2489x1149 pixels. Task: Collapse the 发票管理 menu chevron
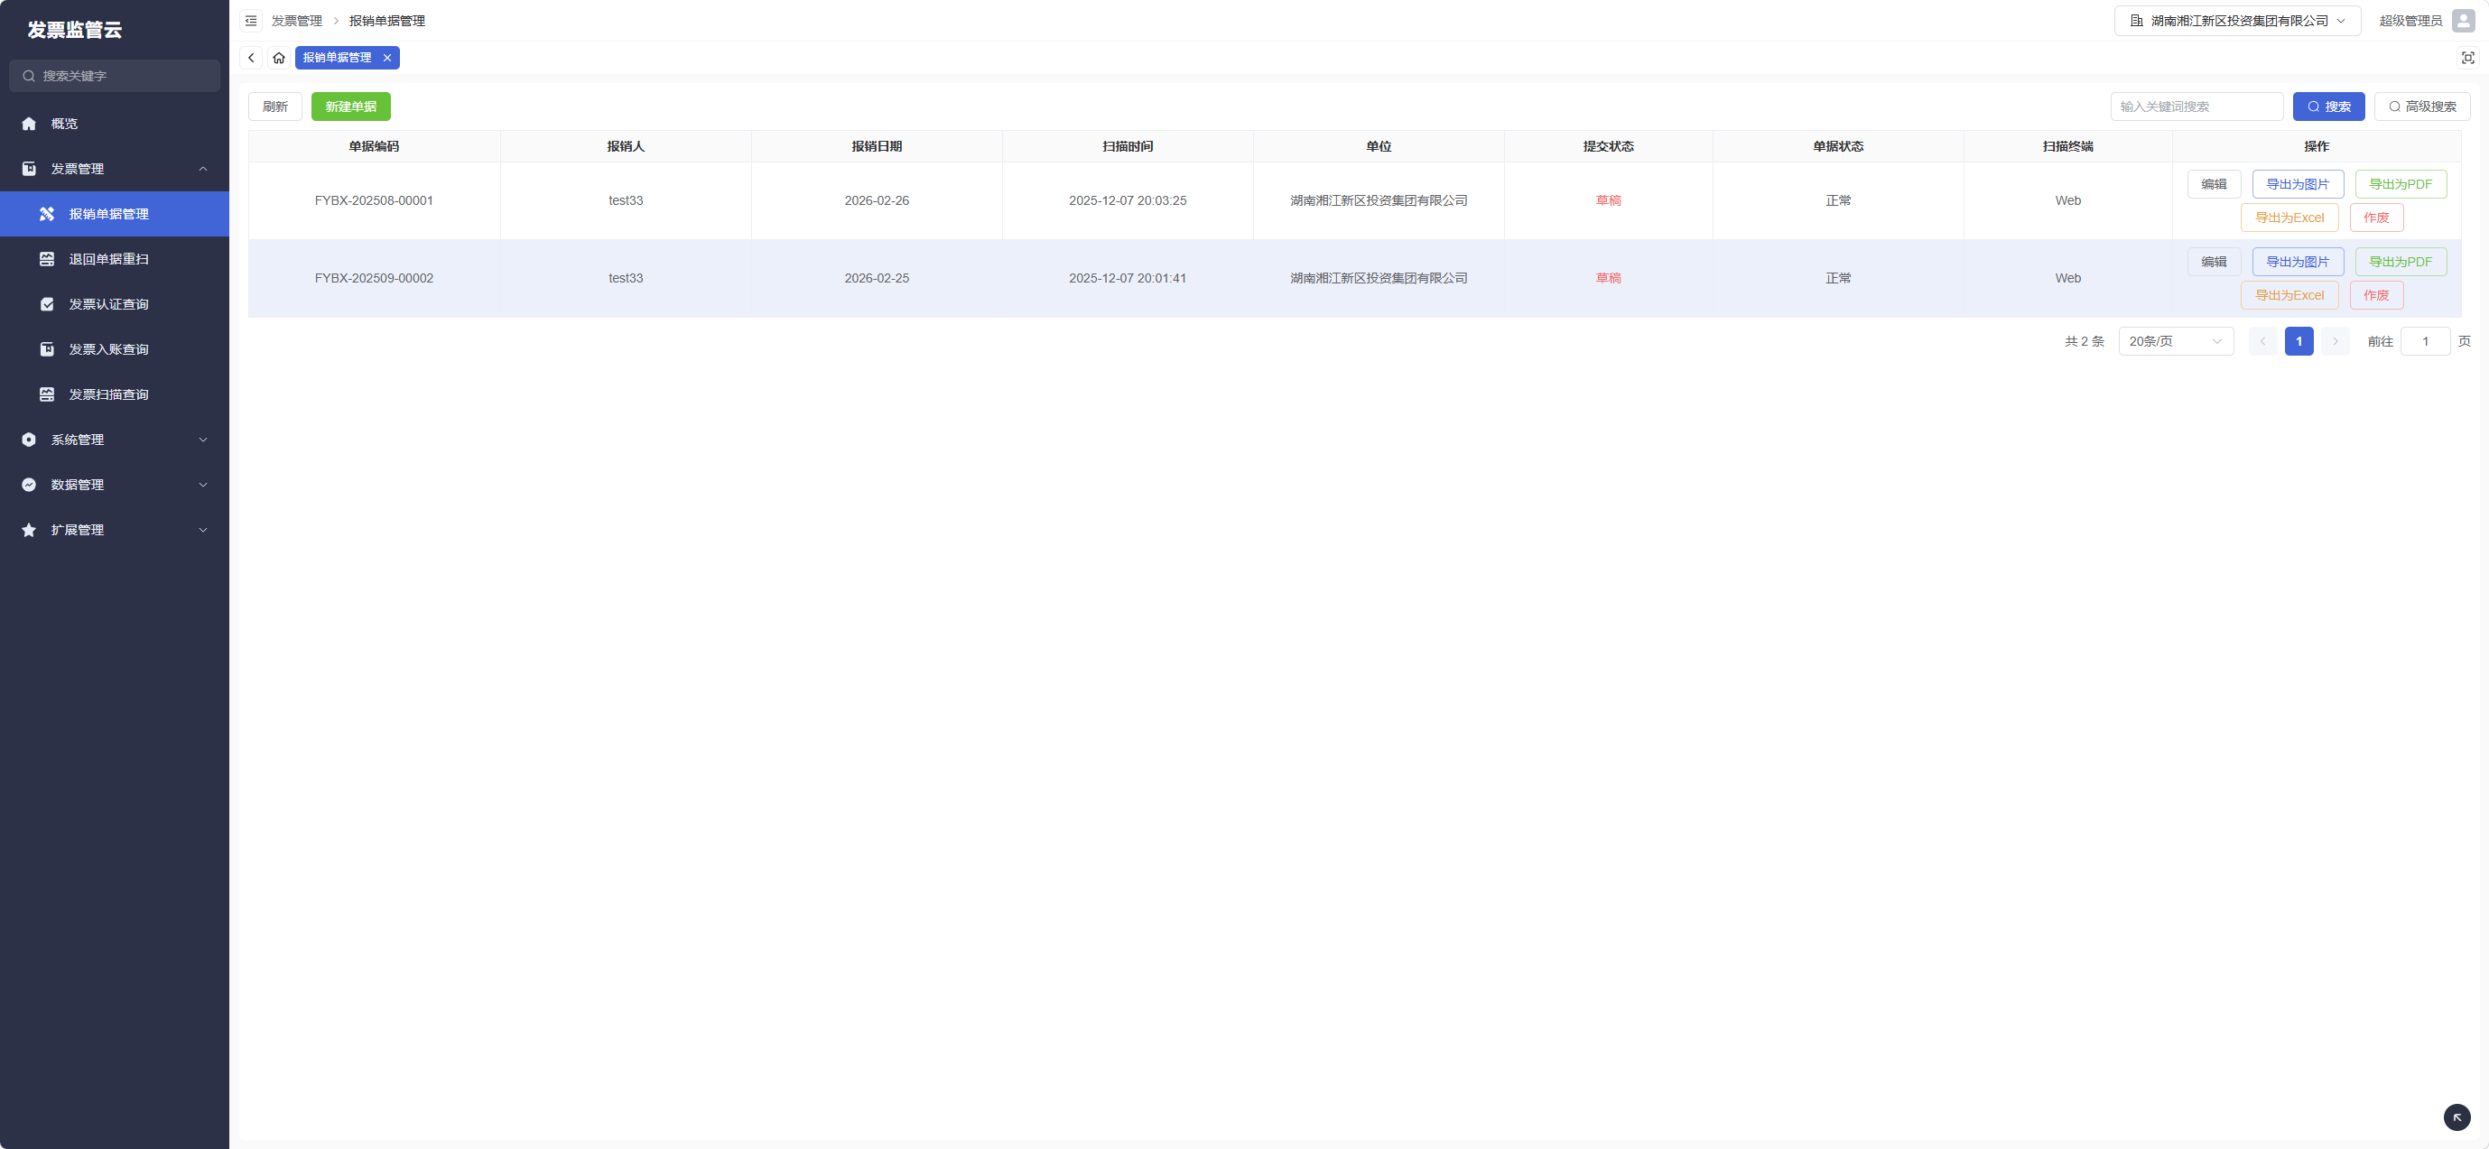(203, 169)
